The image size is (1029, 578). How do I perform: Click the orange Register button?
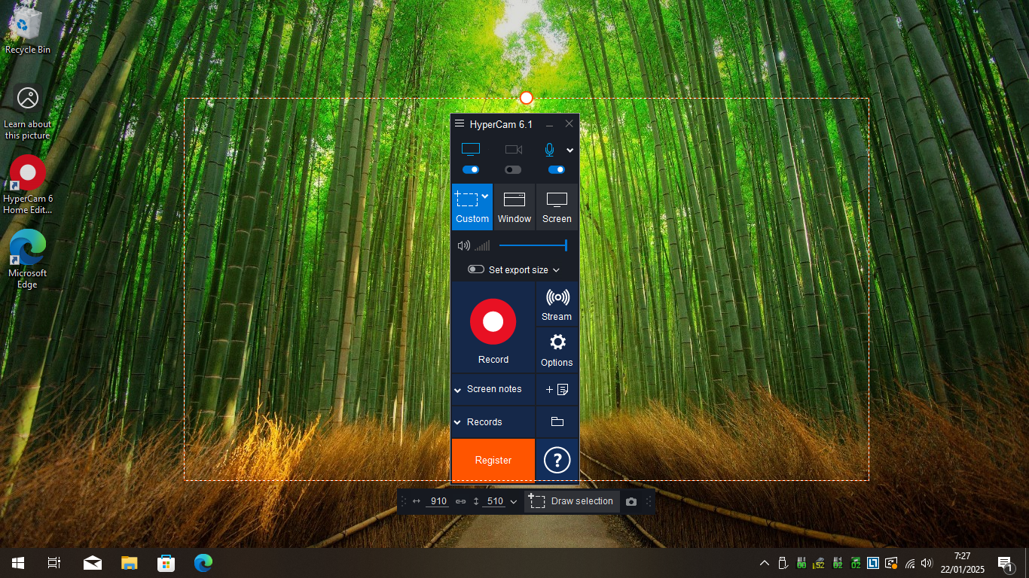coord(493,460)
